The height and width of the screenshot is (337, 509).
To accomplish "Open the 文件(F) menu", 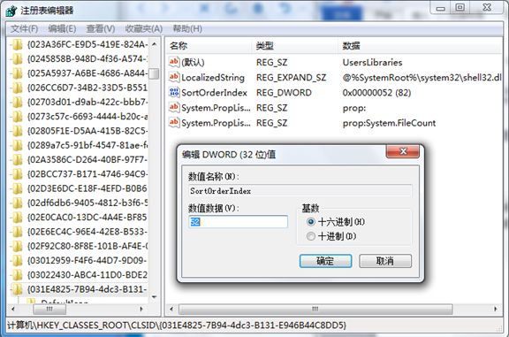I will coord(25,29).
